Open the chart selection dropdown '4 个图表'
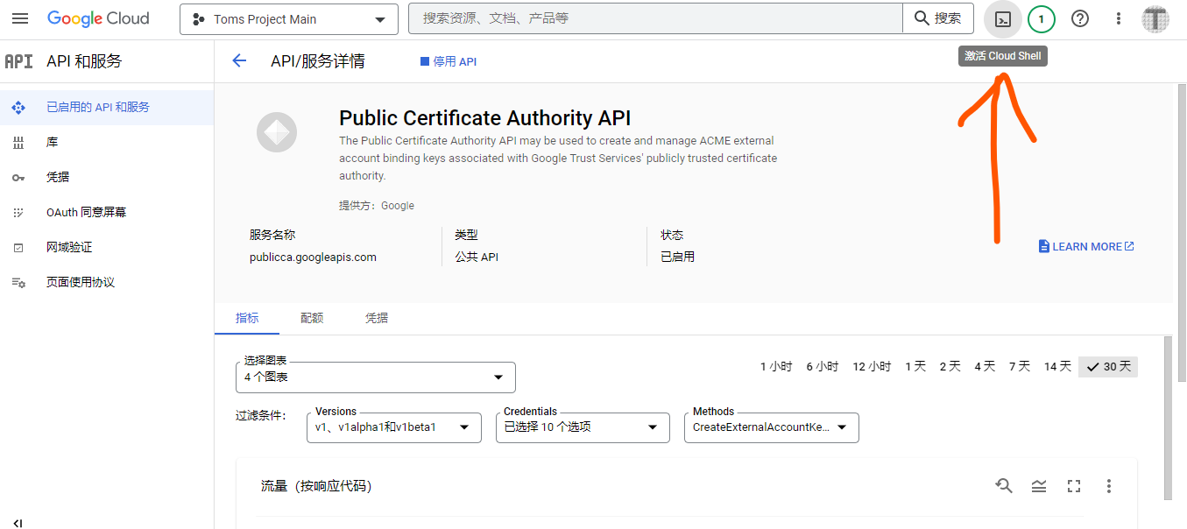 point(376,377)
